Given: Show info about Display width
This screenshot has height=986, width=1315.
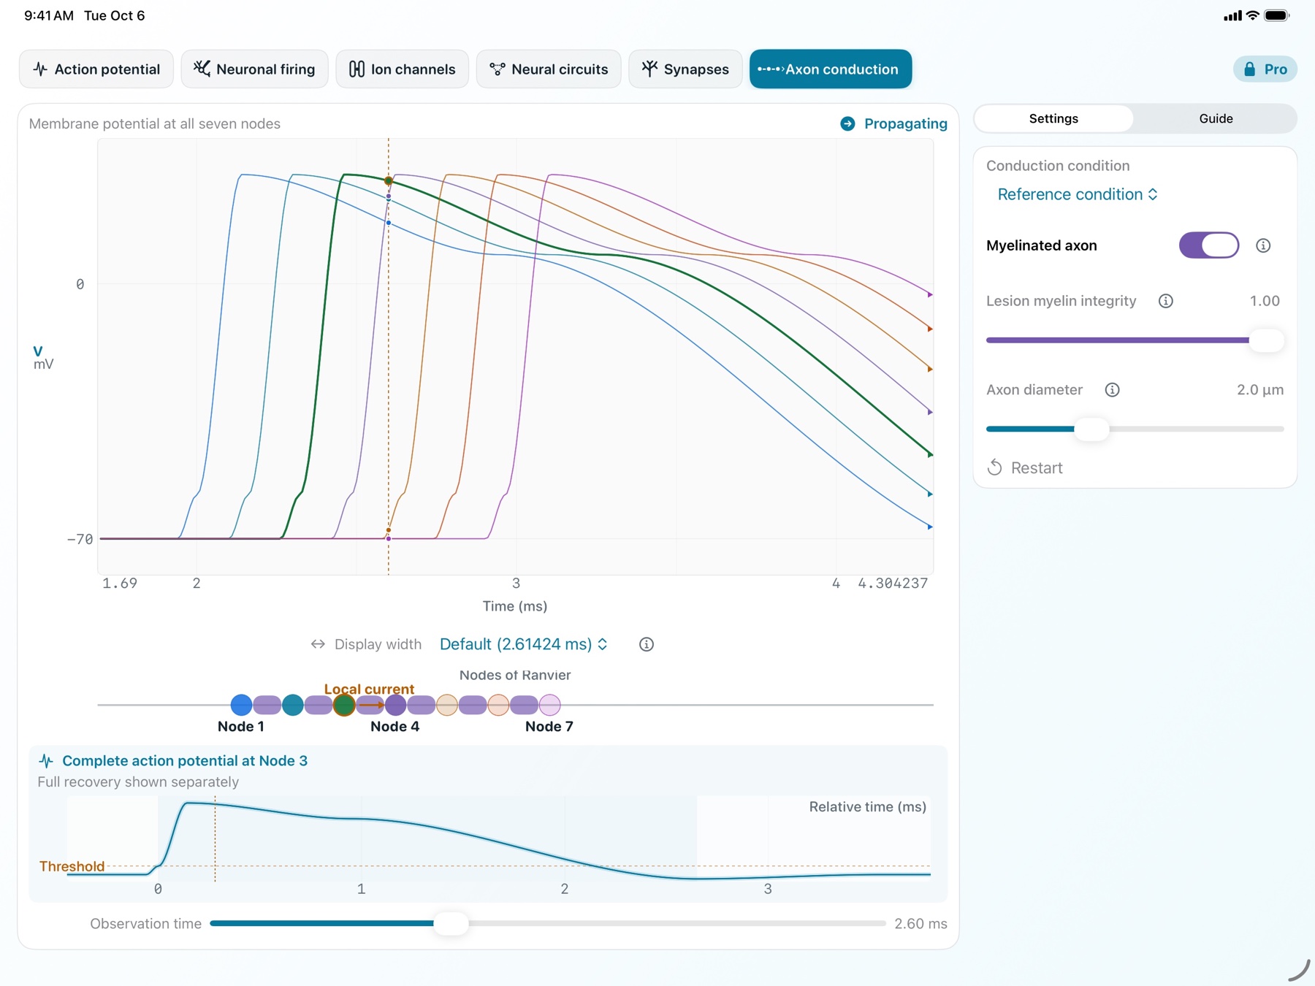Looking at the screenshot, I should point(647,644).
